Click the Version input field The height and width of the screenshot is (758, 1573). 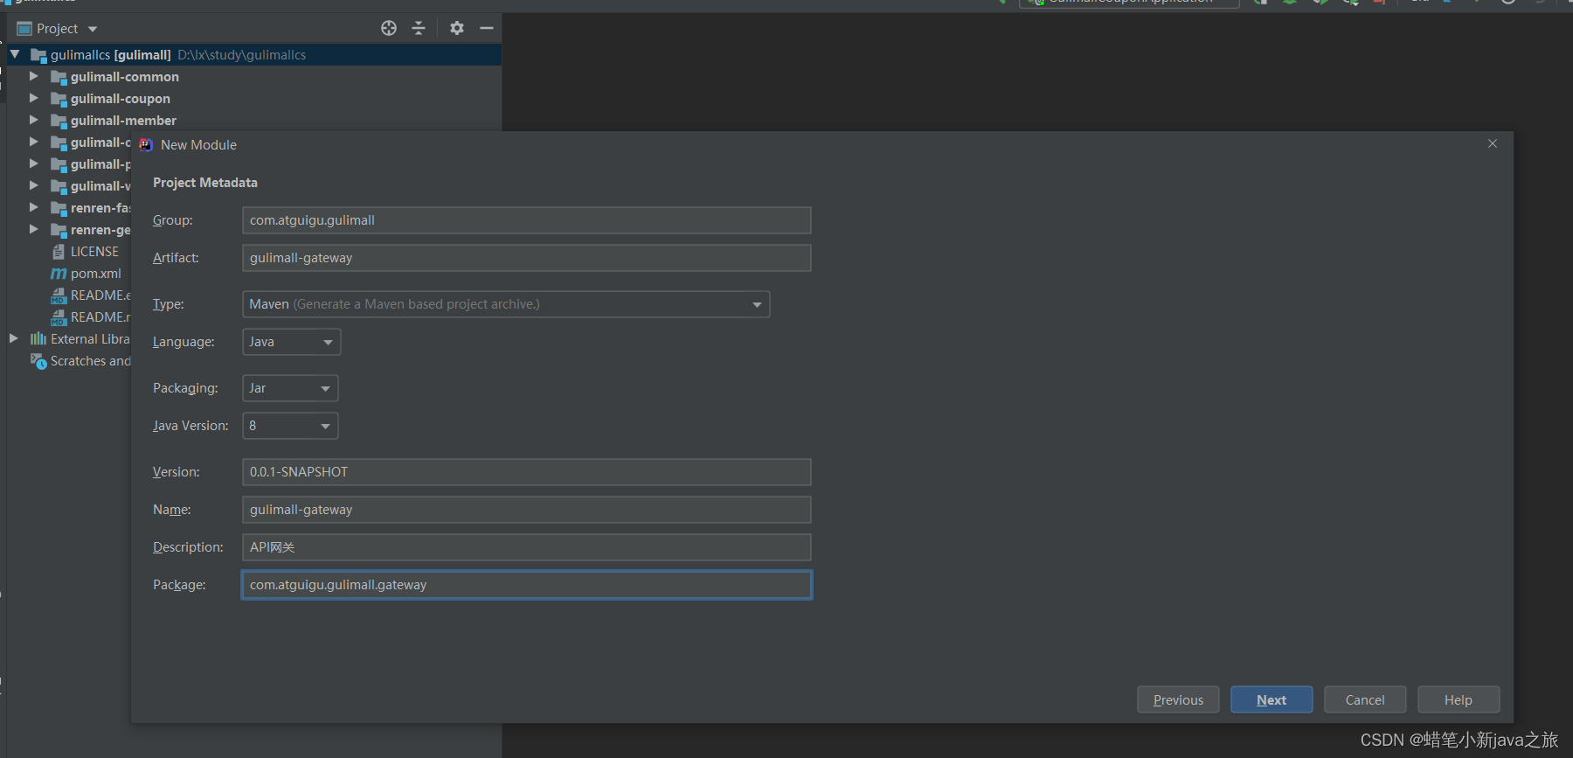coord(526,472)
